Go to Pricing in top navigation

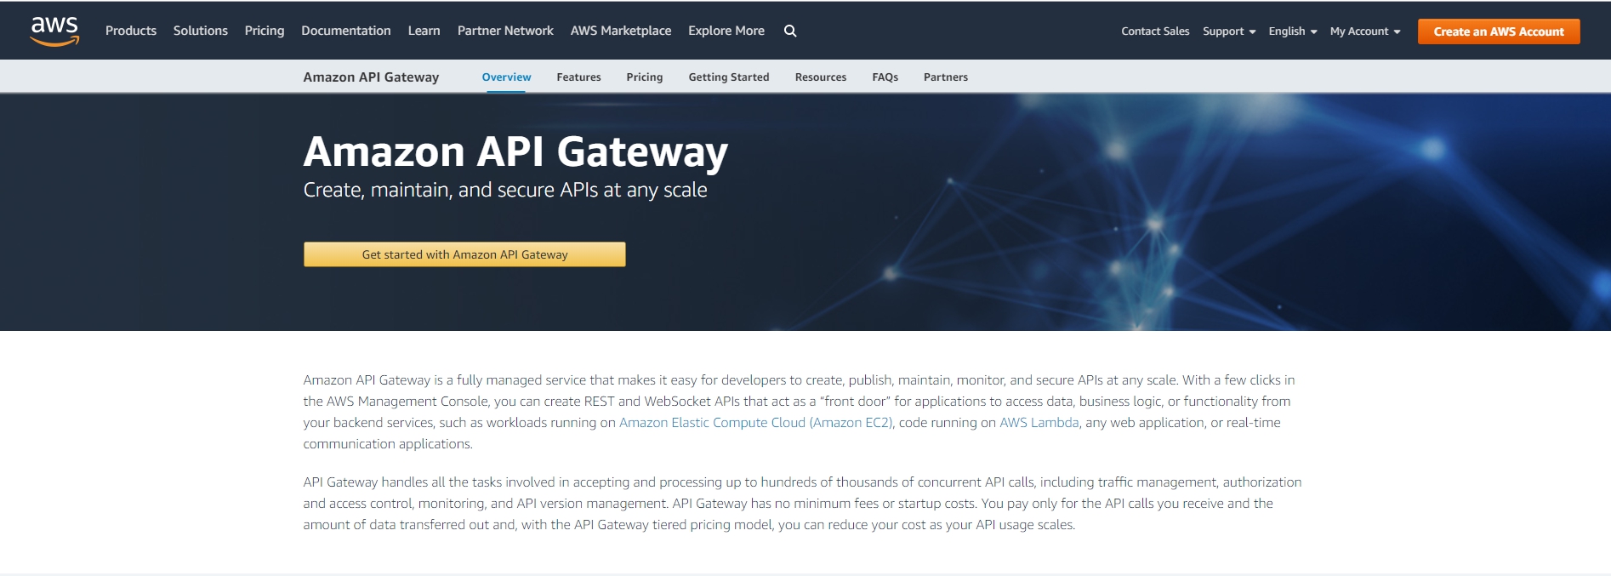click(265, 31)
